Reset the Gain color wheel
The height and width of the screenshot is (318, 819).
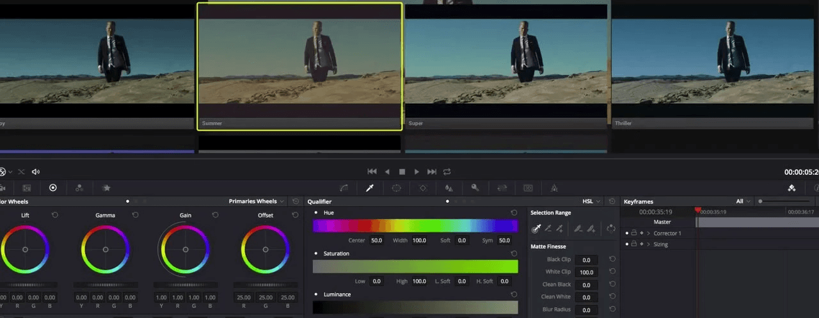(216, 215)
